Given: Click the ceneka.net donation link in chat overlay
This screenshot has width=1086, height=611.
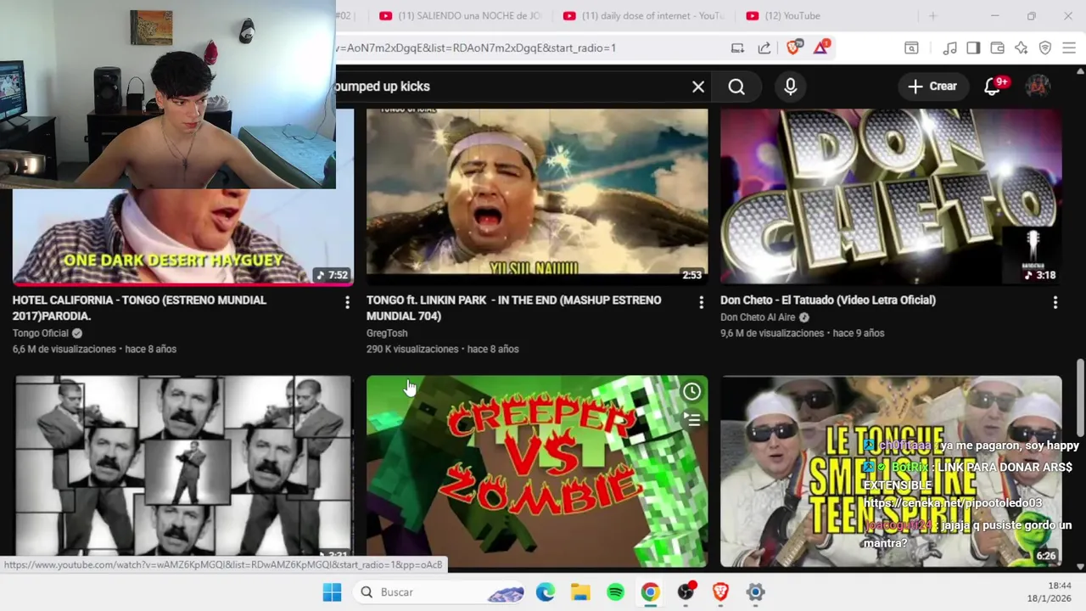Looking at the screenshot, I should tap(953, 503).
